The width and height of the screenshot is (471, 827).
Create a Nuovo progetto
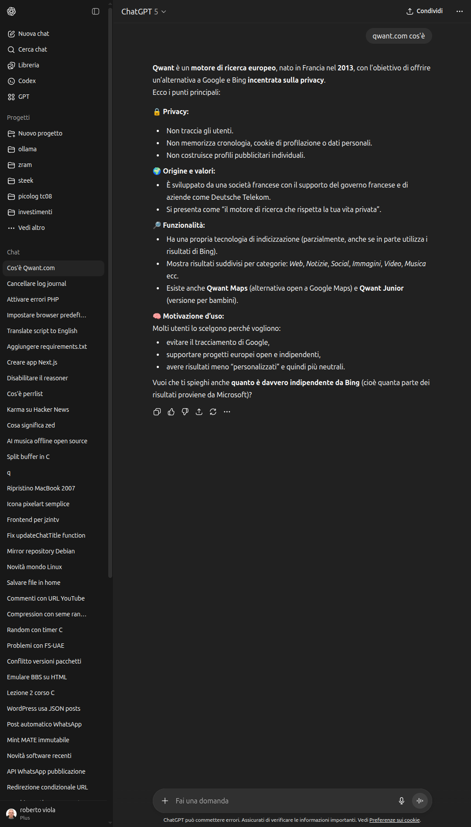pos(40,133)
